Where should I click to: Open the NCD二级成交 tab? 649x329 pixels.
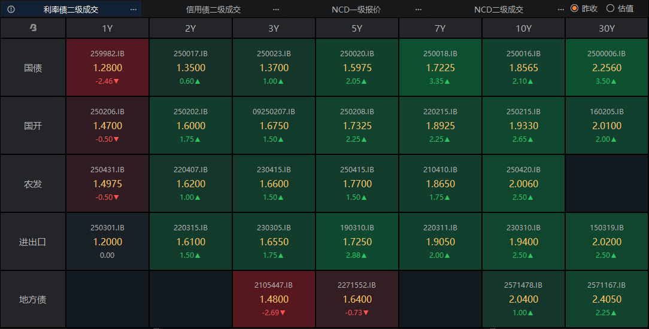pos(498,10)
